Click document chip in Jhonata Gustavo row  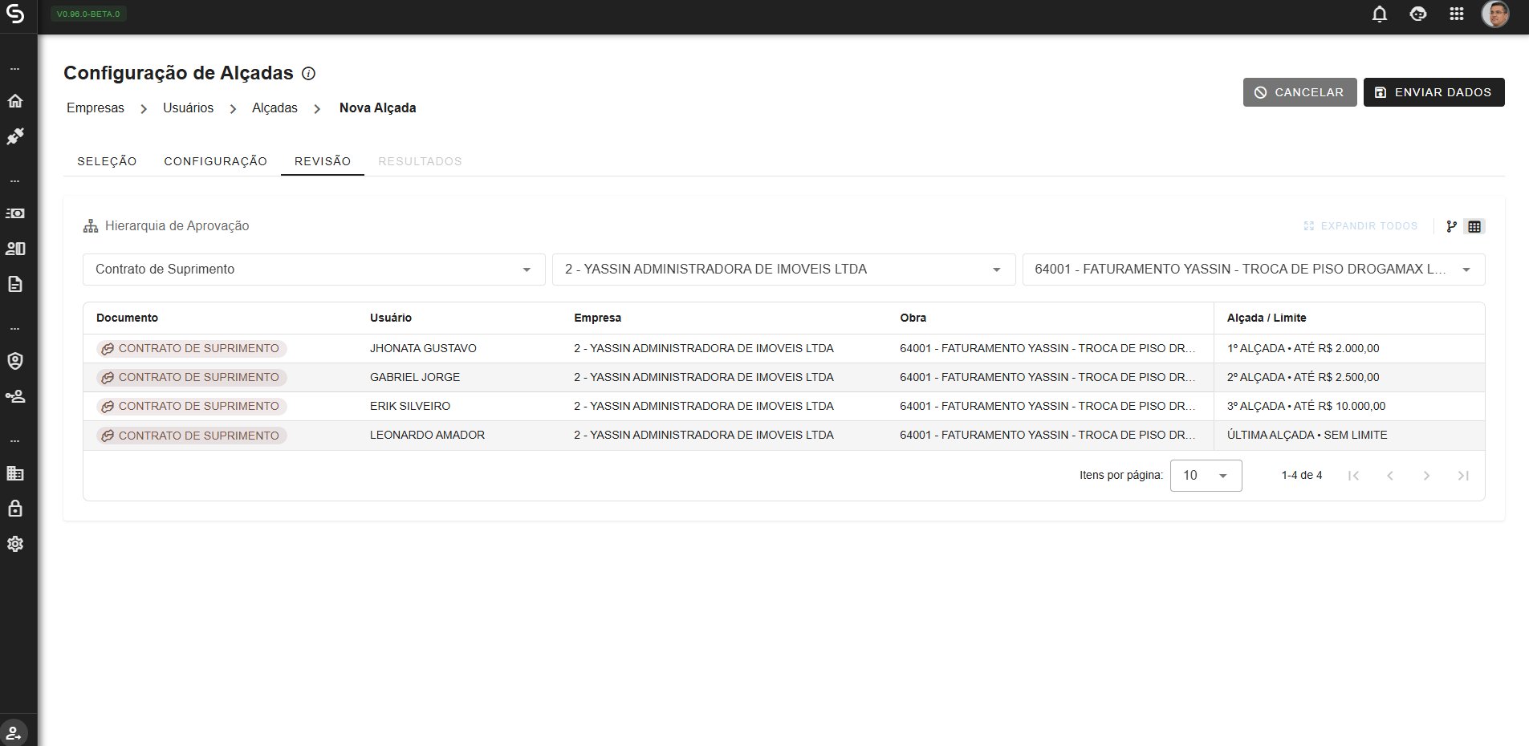click(191, 348)
